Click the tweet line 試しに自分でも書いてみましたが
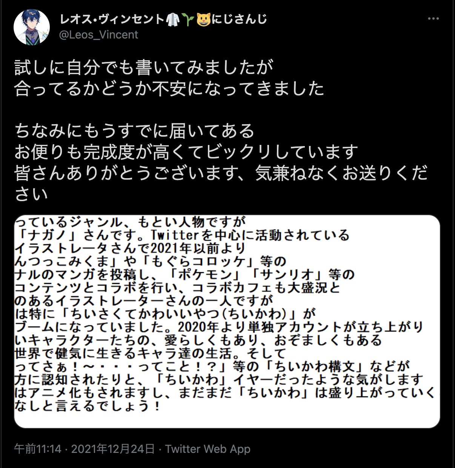Screen dimensions: 455x468 click(144, 68)
